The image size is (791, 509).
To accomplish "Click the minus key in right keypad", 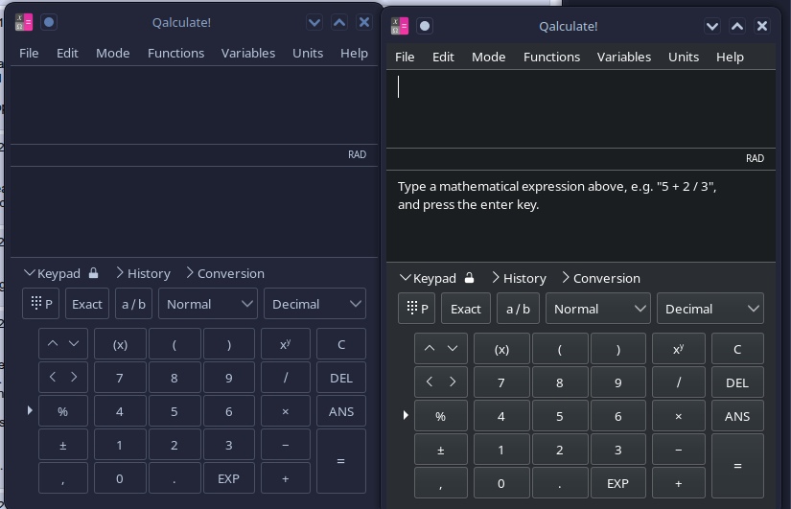I will click(679, 450).
